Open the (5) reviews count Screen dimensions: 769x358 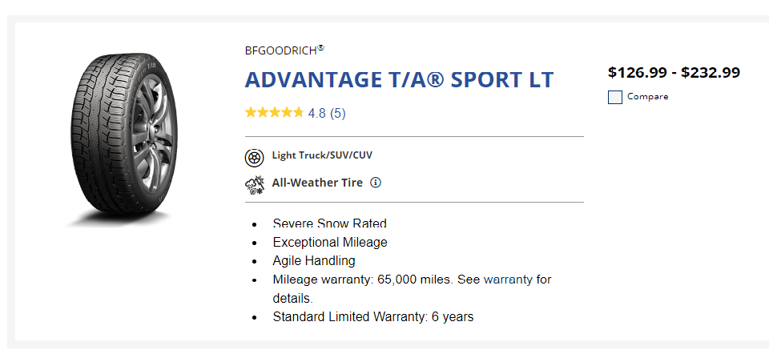click(337, 113)
